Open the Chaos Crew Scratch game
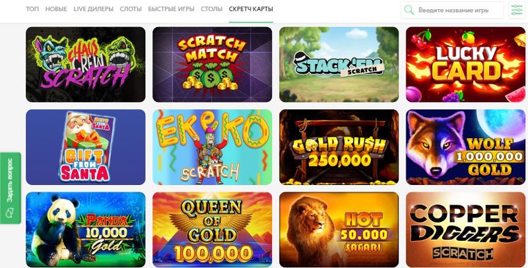 tap(86, 65)
